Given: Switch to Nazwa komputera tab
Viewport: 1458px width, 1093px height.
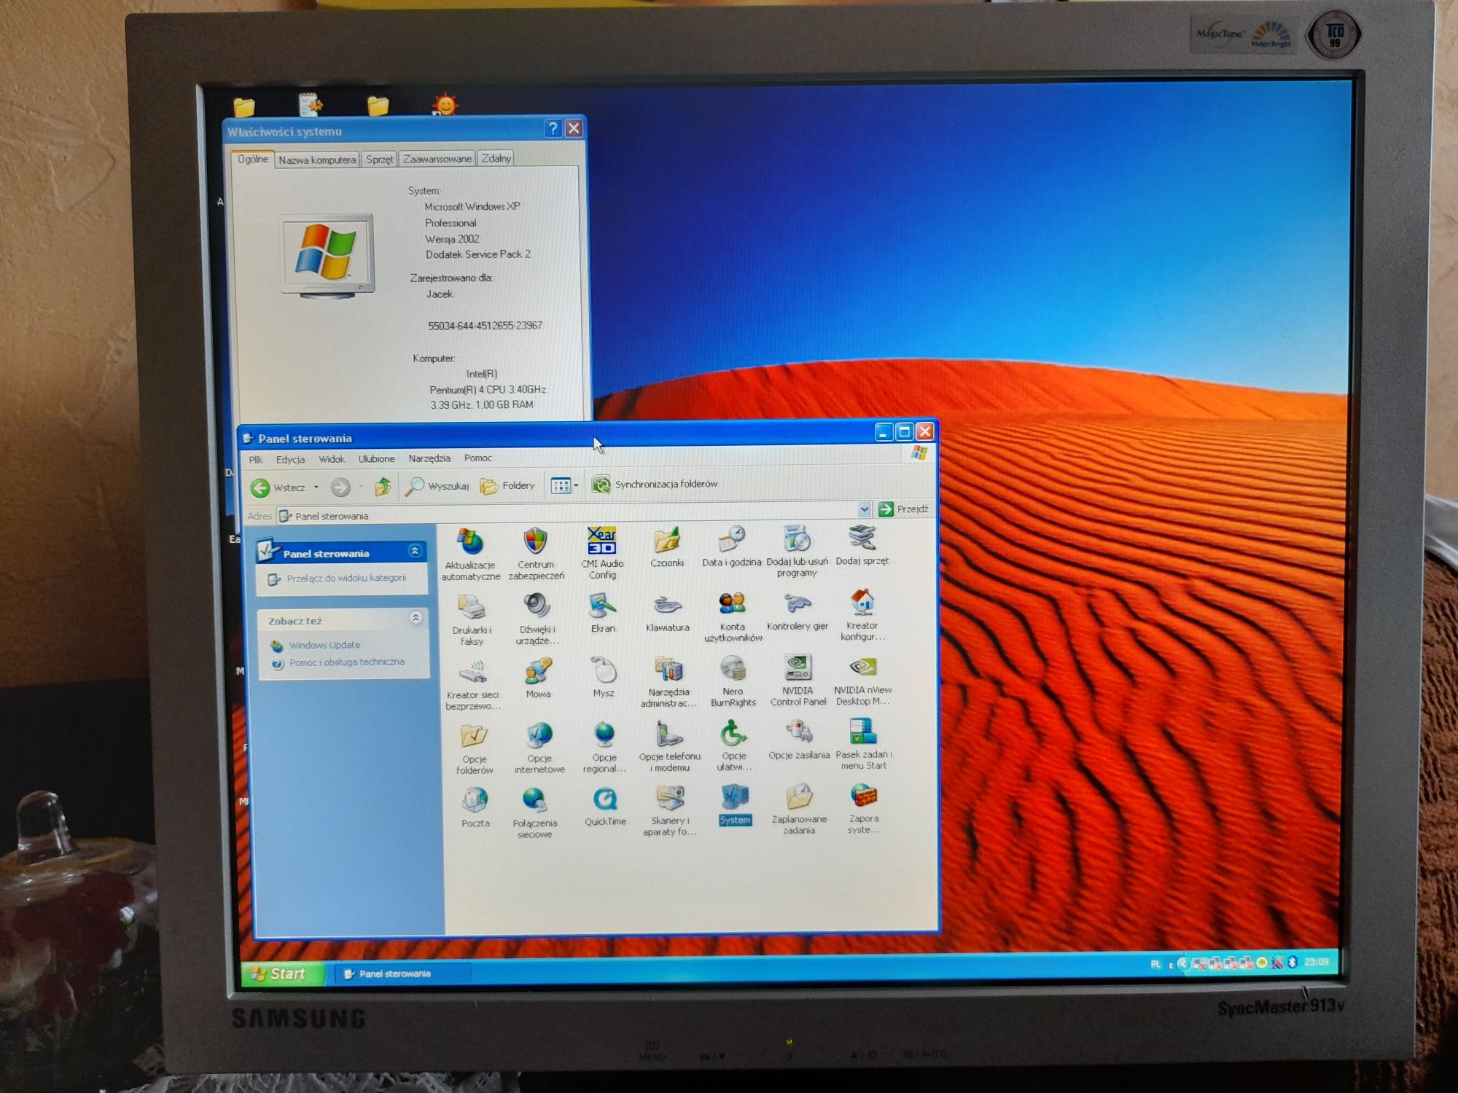Looking at the screenshot, I should point(317,160).
